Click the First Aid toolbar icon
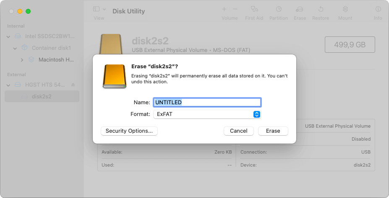Viewport: 389px width, 198px height. tap(254, 9)
